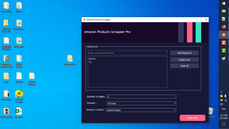Check battery status tray icon
229x129 pixels.
pos(221,100)
